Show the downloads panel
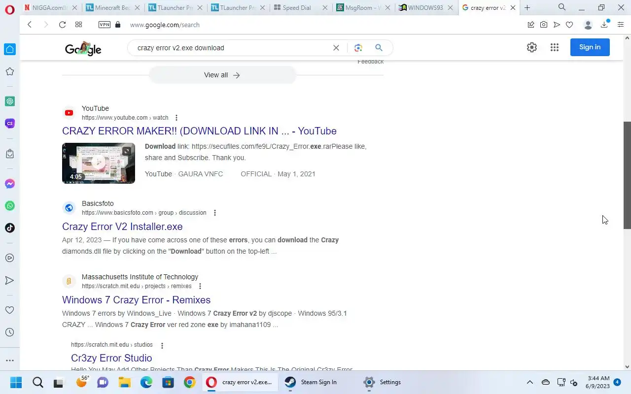 (x=604, y=25)
